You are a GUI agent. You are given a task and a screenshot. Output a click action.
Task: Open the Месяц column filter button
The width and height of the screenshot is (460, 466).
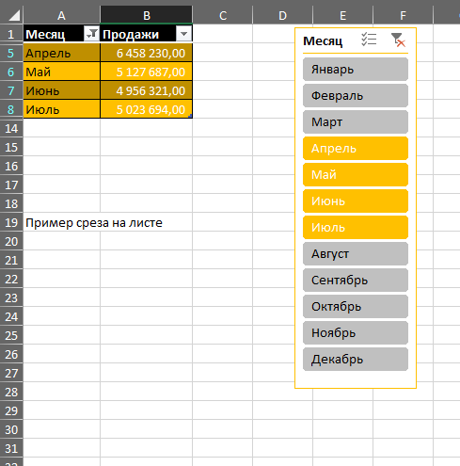(91, 34)
